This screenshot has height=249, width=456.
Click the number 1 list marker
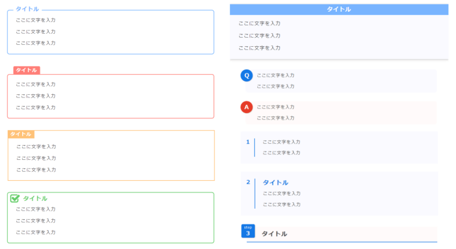coord(248,142)
